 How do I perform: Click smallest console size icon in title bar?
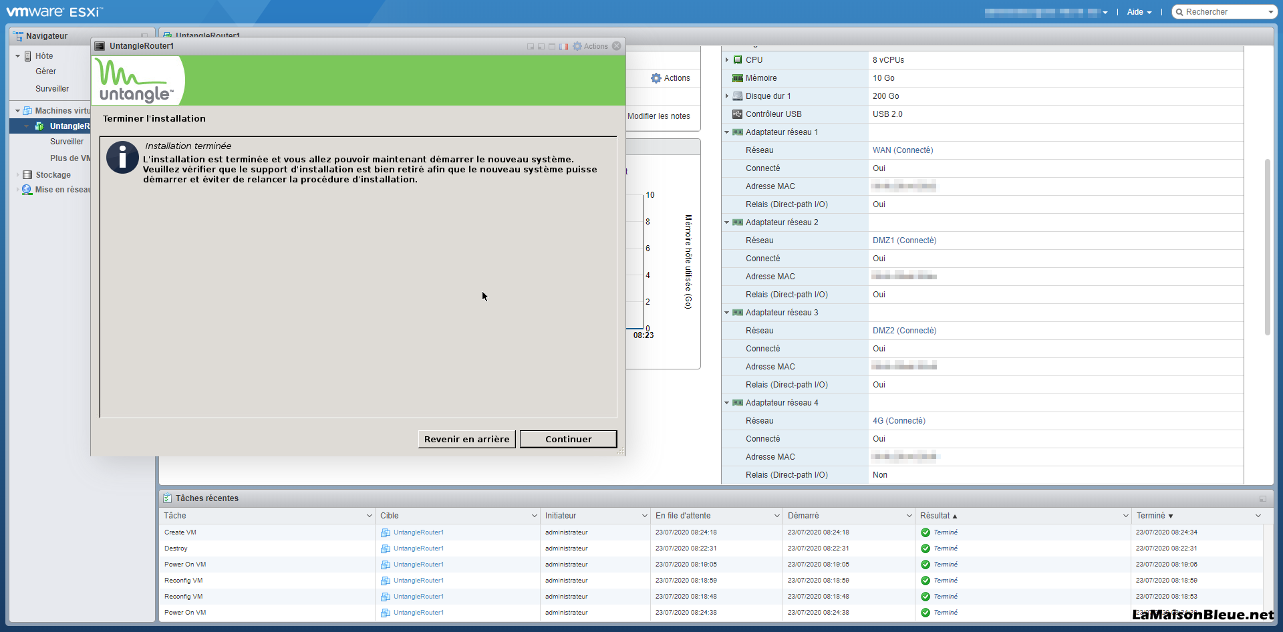pyautogui.click(x=531, y=47)
